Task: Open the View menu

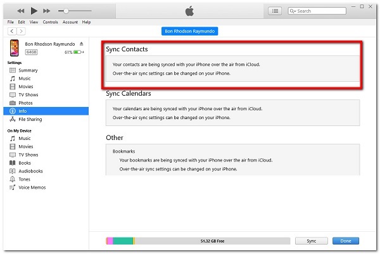Action: (34, 22)
